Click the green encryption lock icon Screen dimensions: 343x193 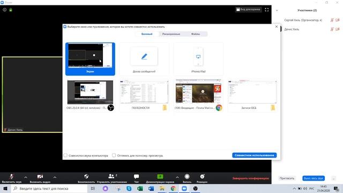click(11, 10)
